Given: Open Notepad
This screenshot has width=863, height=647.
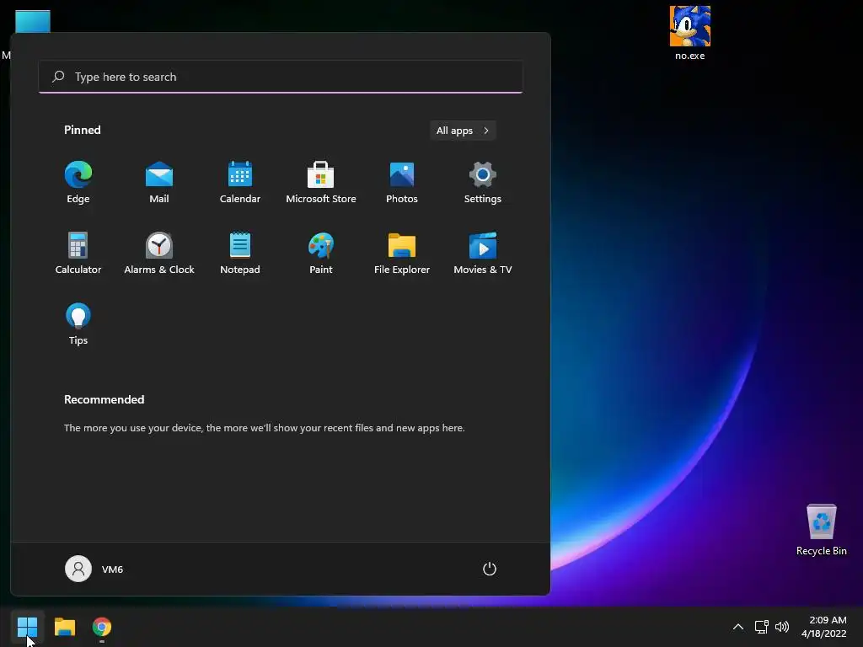Looking at the screenshot, I should [240, 254].
